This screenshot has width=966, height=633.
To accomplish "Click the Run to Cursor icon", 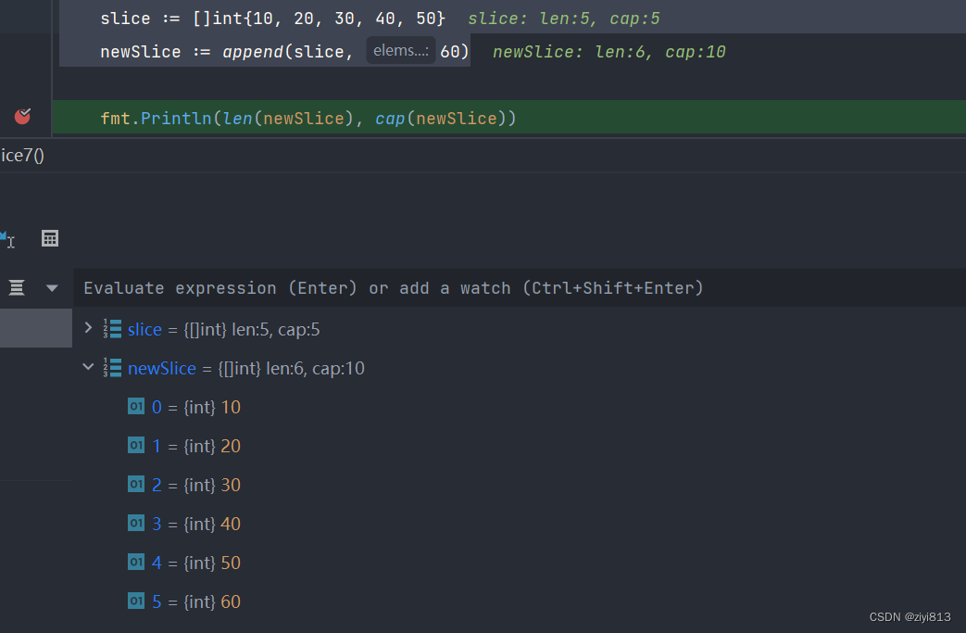I will pyautogui.click(x=6, y=239).
